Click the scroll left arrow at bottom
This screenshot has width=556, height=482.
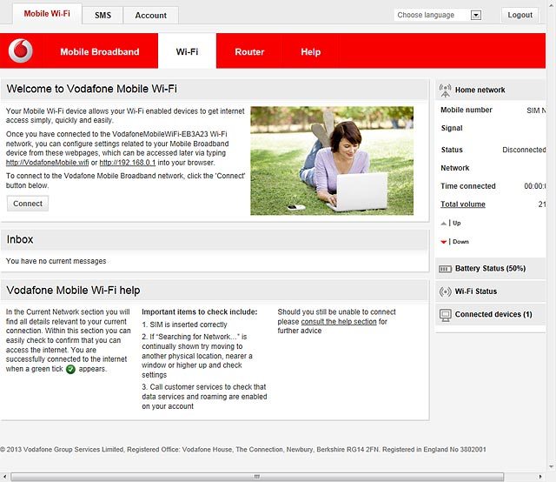pyautogui.click(x=4, y=477)
